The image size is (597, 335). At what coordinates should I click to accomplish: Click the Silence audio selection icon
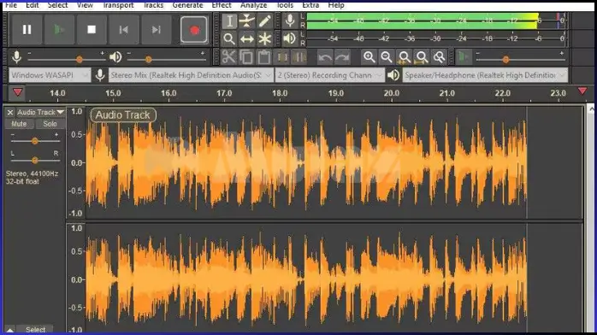pos(299,57)
